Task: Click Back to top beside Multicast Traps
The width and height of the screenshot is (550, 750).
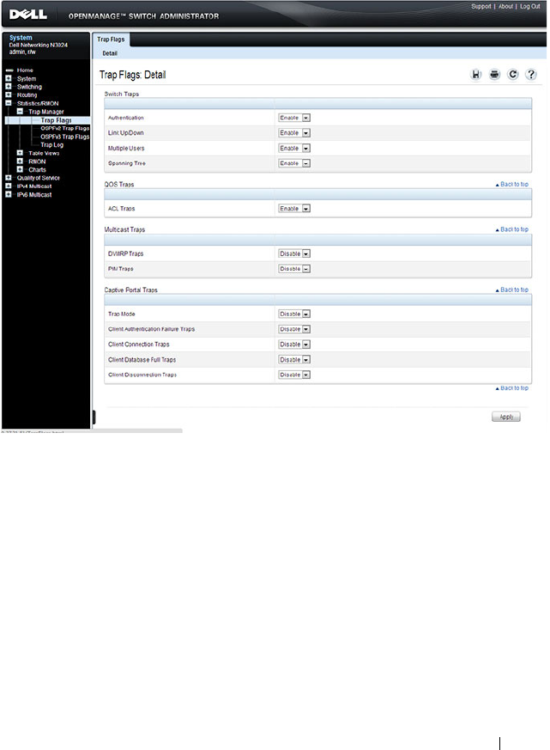Action: point(511,229)
